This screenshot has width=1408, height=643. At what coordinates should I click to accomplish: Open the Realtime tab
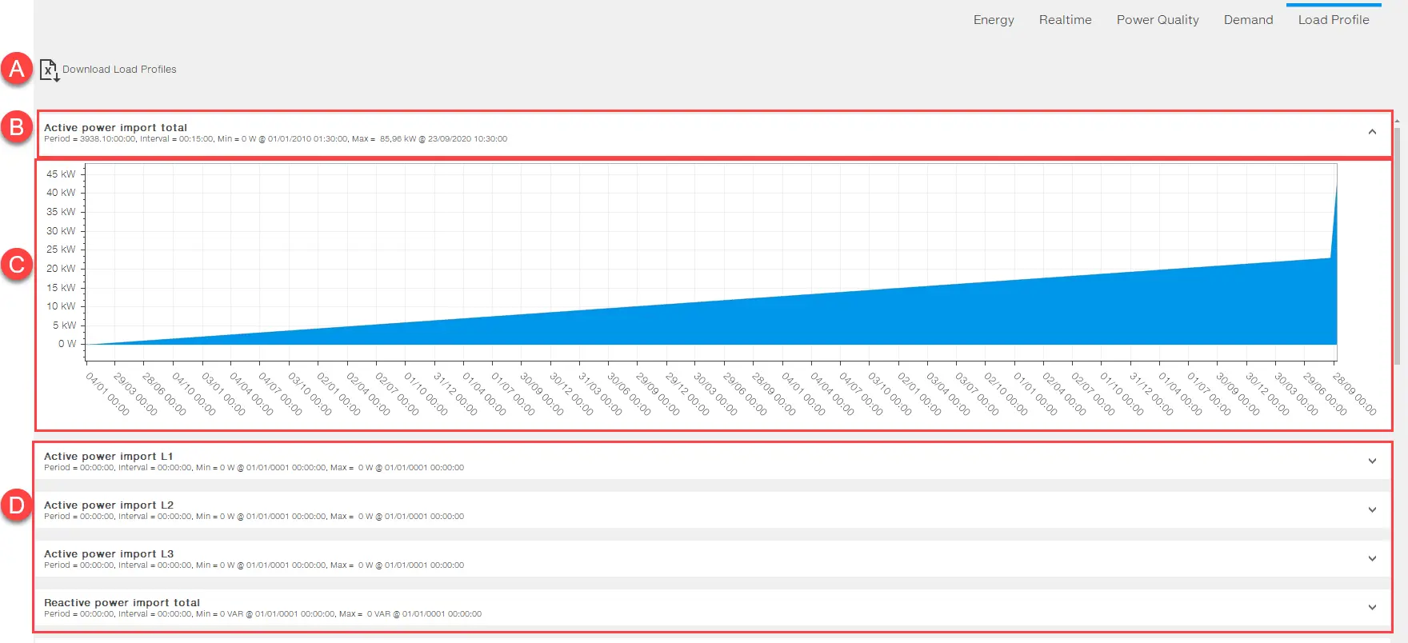(1065, 20)
